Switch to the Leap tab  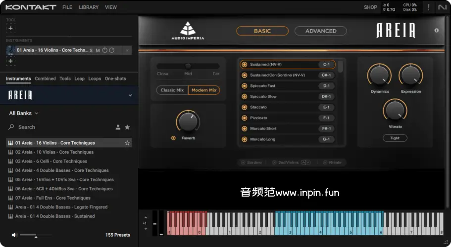point(79,79)
